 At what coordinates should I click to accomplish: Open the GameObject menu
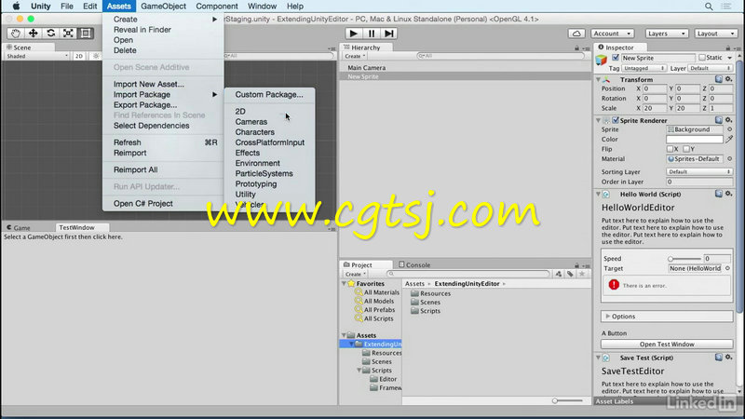[x=164, y=7]
